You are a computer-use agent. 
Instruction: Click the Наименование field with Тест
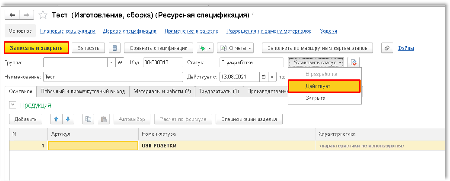113,77
